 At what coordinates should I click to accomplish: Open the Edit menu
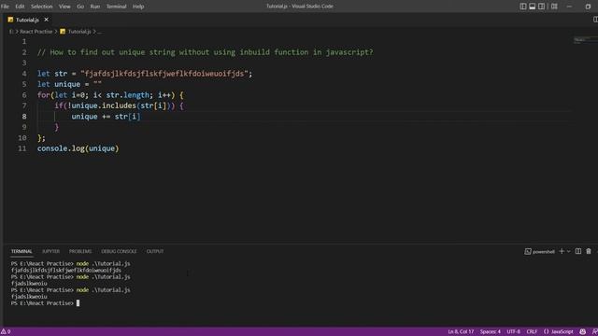pos(20,7)
